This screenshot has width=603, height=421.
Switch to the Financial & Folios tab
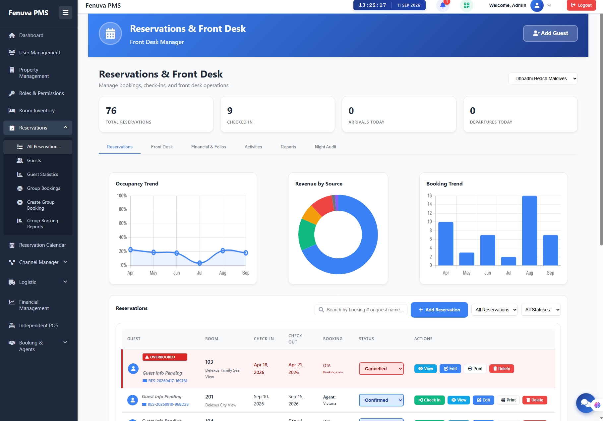coord(209,147)
